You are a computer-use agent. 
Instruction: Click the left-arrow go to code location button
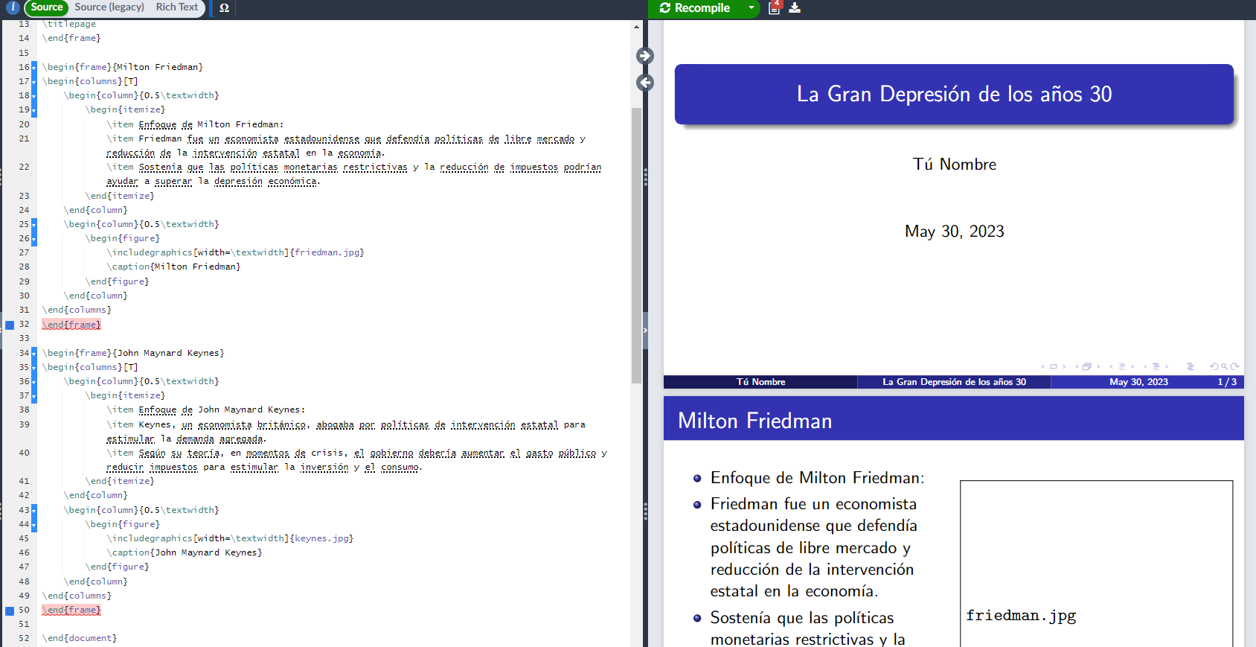(x=645, y=83)
